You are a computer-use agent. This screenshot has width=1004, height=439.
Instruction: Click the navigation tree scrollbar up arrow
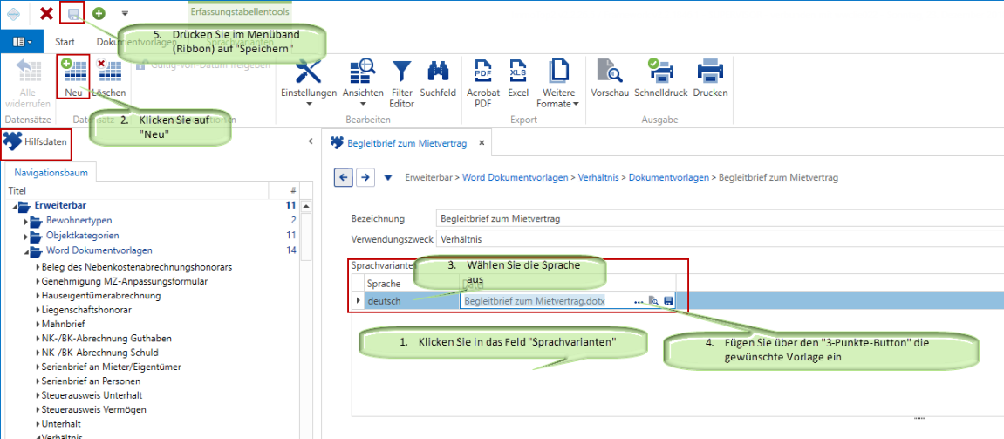point(306,206)
